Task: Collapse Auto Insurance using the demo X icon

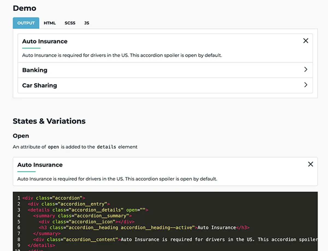Action: pyautogui.click(x=306, y=41)
